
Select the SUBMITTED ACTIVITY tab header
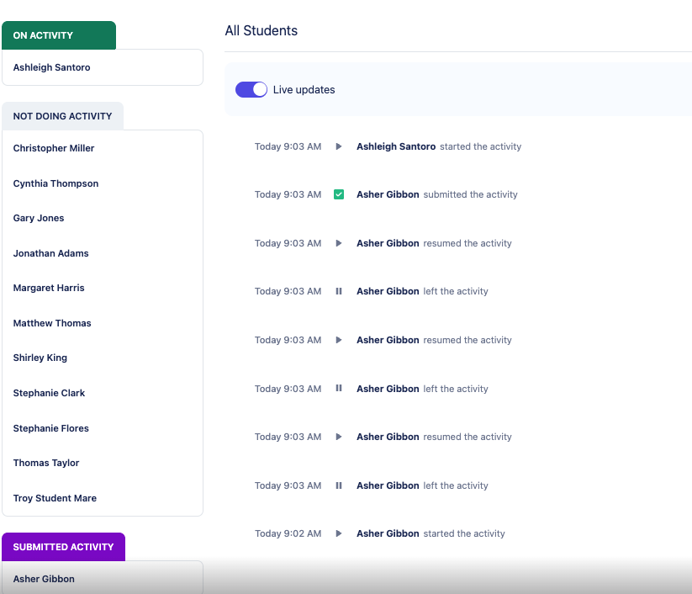64,547
